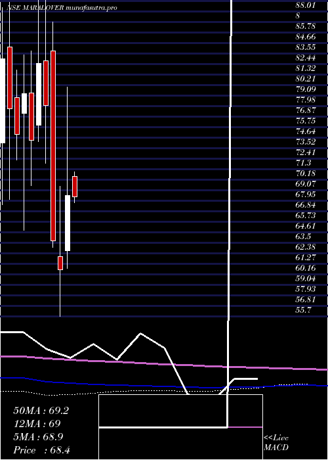The width and height of the screenshot is (328, 460).
Task: Select the 88.01 price axis label
Action: coord(306,5)
